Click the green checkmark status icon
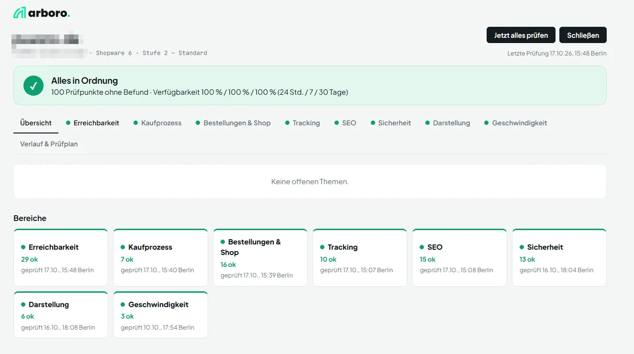 [33, 86]
